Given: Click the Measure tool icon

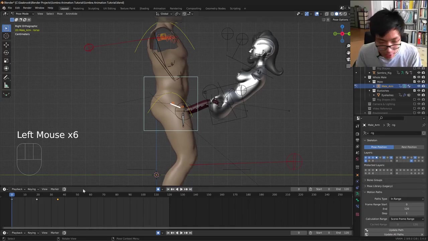Looking at the screenshot, I should click(x=6, y=85).
